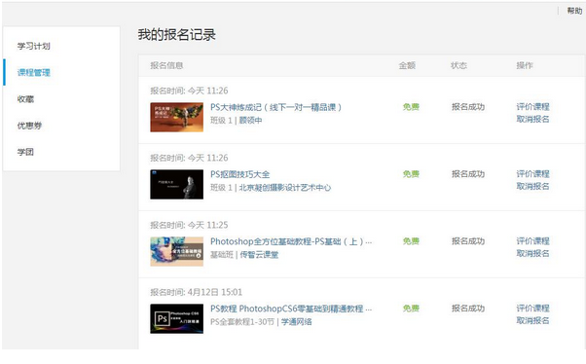Click 报名成功 status in Photoshop全方位基础教程 row
This screenshot has width=586, height=364.
click(x=468, y=241)
